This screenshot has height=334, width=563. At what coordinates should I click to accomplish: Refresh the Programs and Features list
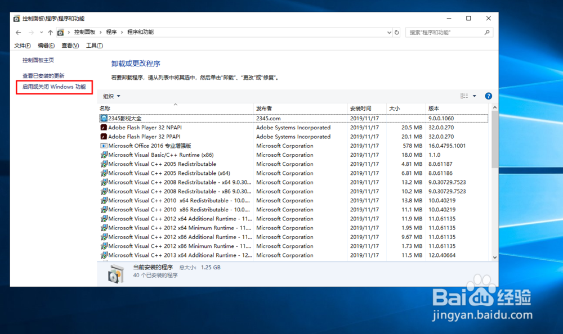[397, 32]
